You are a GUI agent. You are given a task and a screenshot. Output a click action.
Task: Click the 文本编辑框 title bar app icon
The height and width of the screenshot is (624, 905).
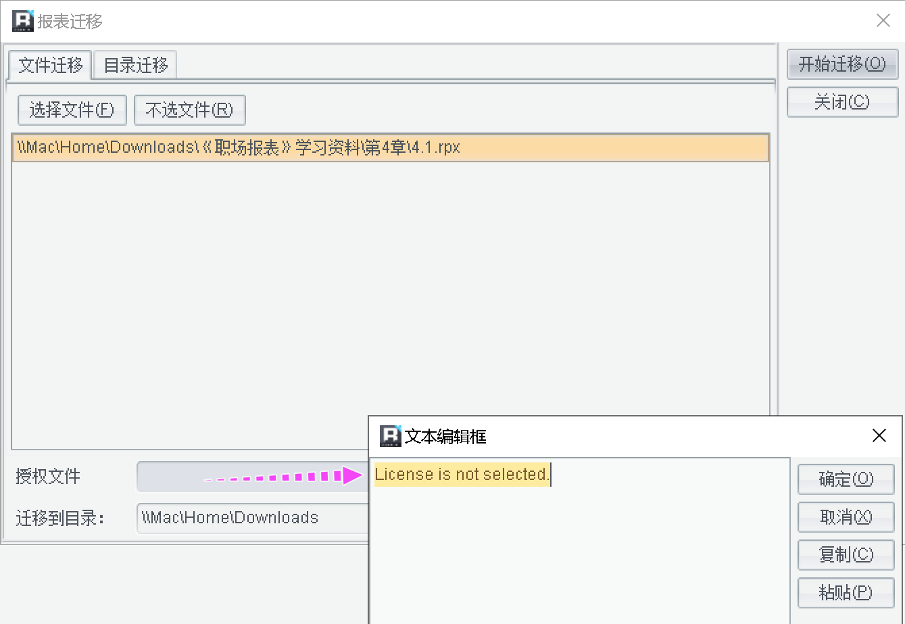click(391, 436)
